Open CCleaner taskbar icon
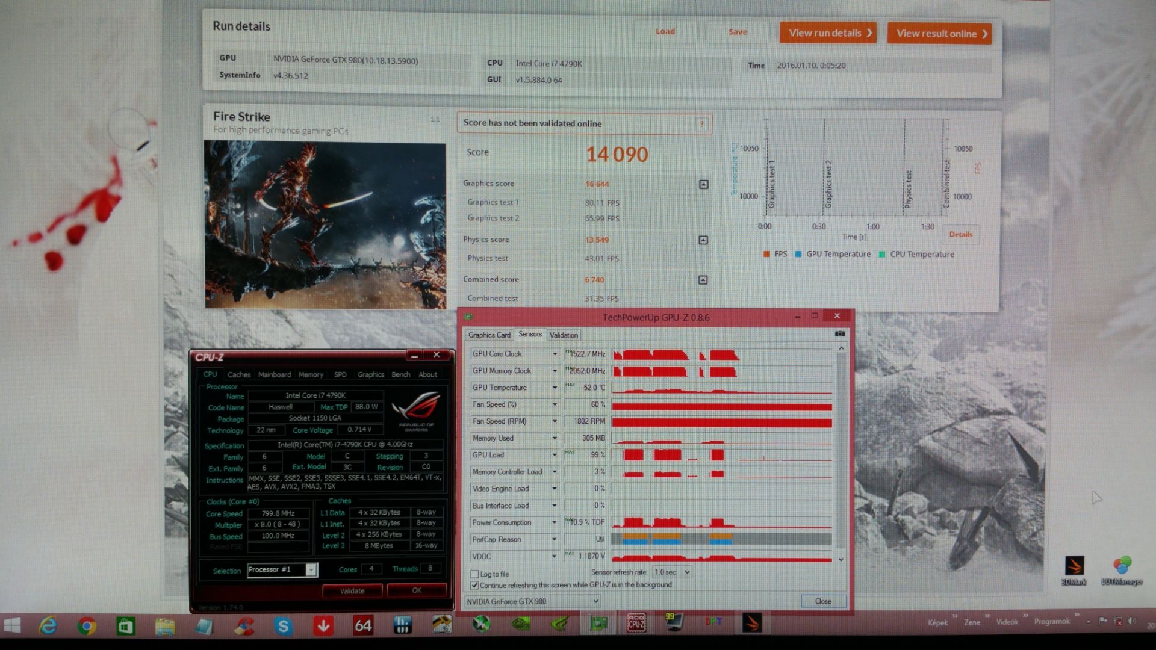 pyautogui.click(x=244, y=627)
